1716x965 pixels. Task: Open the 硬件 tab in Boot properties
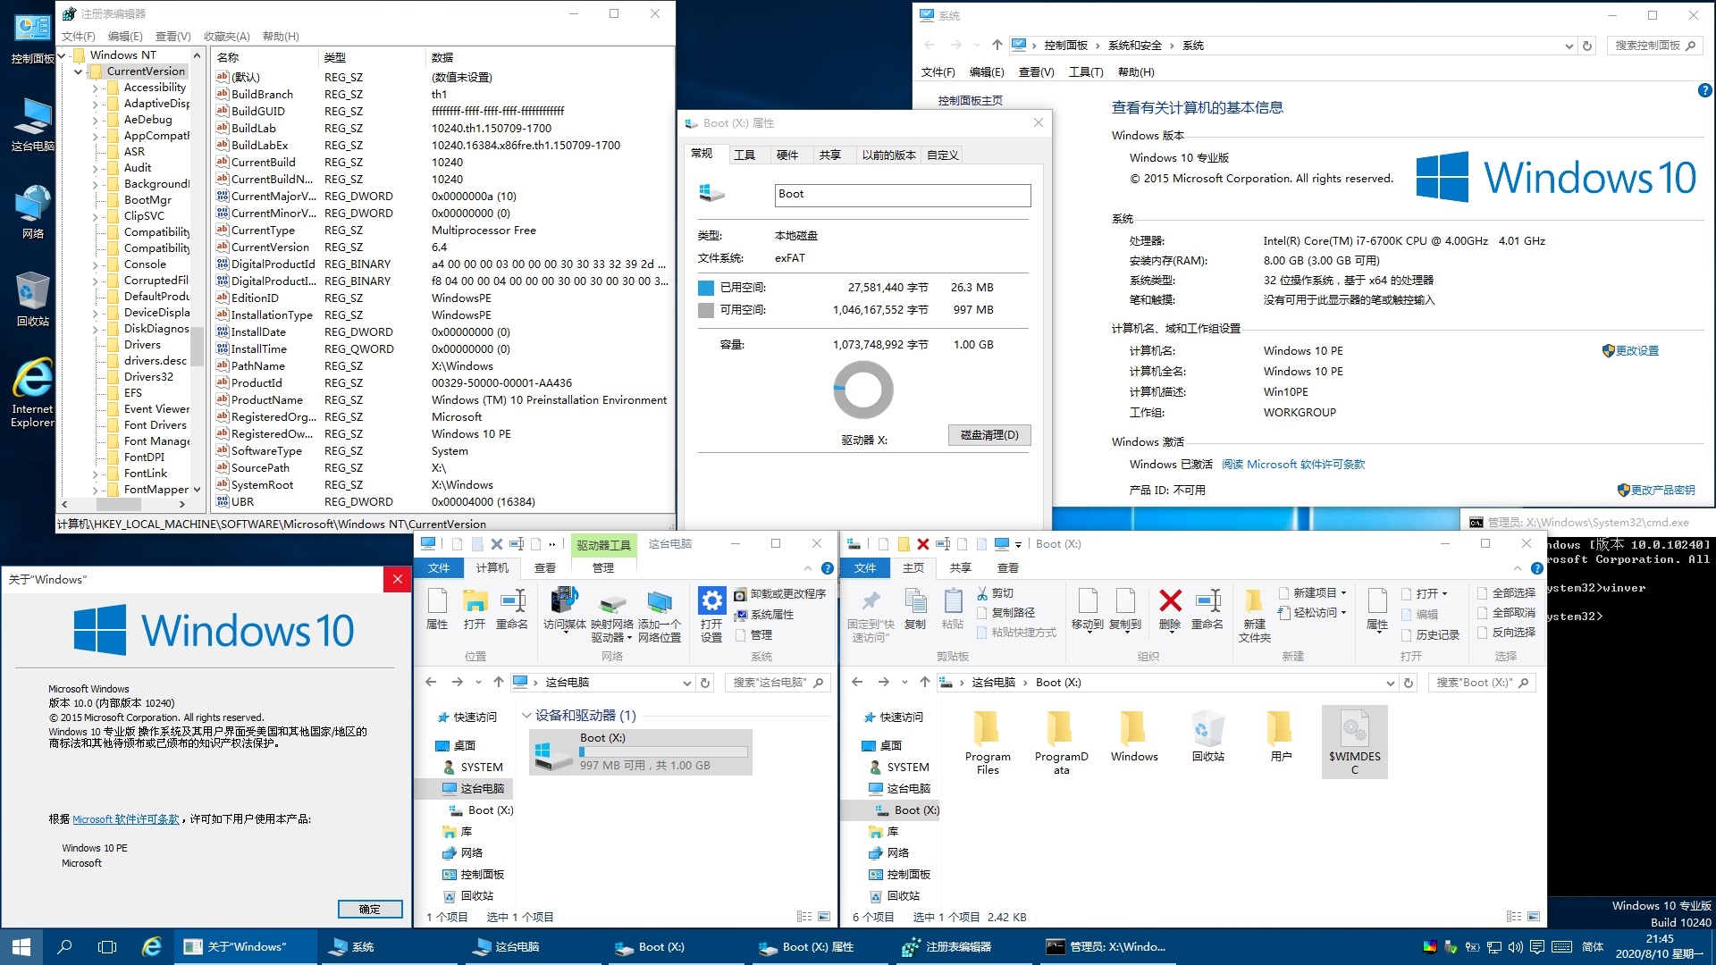click(x=787, y=155)
